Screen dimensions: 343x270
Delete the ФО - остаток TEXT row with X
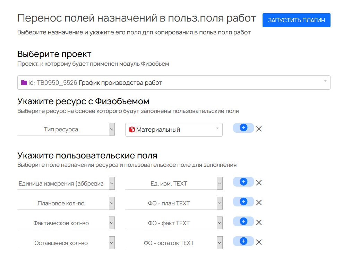pyautogui.click(x=259, y=242)
